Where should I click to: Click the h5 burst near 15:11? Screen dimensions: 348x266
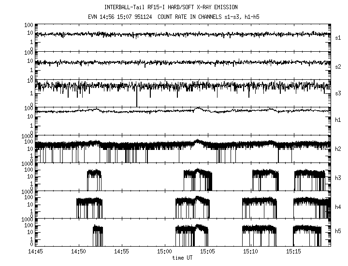[259, 236]
